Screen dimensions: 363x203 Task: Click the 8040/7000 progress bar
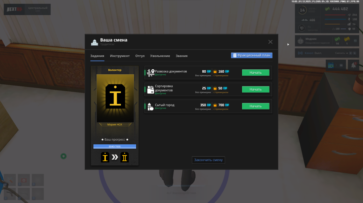(115, 146)
